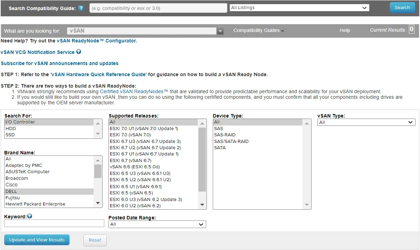
Task: Select ASUSTeK Computer brand
Action: (49, 172)
